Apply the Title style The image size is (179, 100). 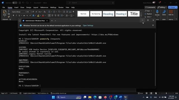[x=134, y=14]
